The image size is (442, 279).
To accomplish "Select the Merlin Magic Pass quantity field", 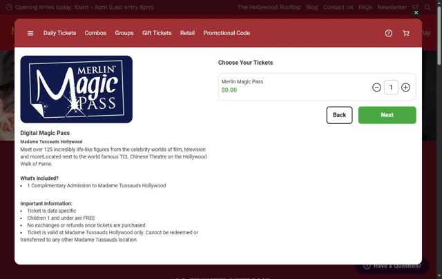I will click(x=391, y=87).
